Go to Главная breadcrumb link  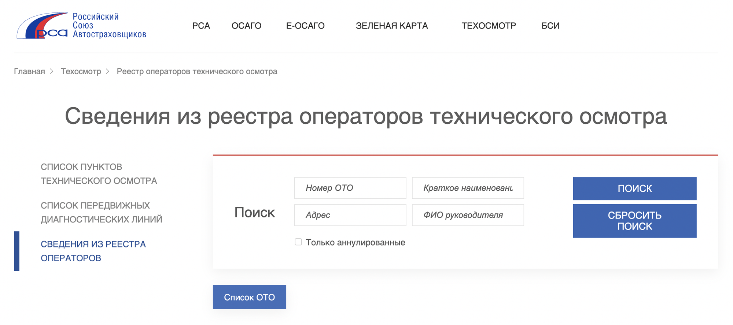pyautogui.click(x=29, y=71)
